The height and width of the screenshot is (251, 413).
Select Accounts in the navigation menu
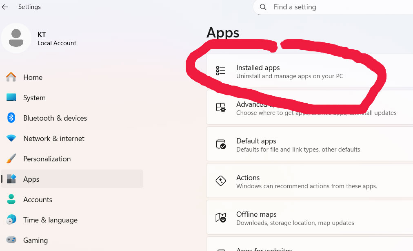tap(38, 199)
